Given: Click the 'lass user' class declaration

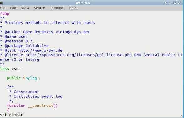Looking at the screenshot, I should 10,69.
